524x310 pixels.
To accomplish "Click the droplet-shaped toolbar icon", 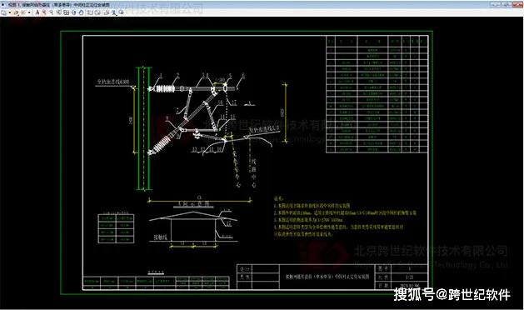I will point(81,12).
